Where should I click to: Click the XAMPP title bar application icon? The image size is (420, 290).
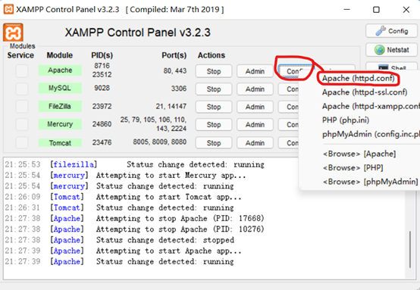(x=8, y=9)
